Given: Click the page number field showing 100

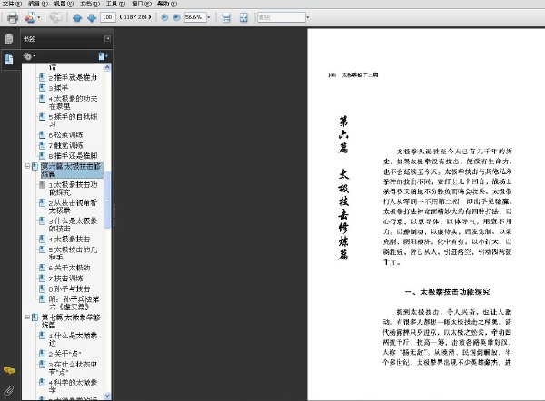Looking at the screenshot, I should (108, 17).
